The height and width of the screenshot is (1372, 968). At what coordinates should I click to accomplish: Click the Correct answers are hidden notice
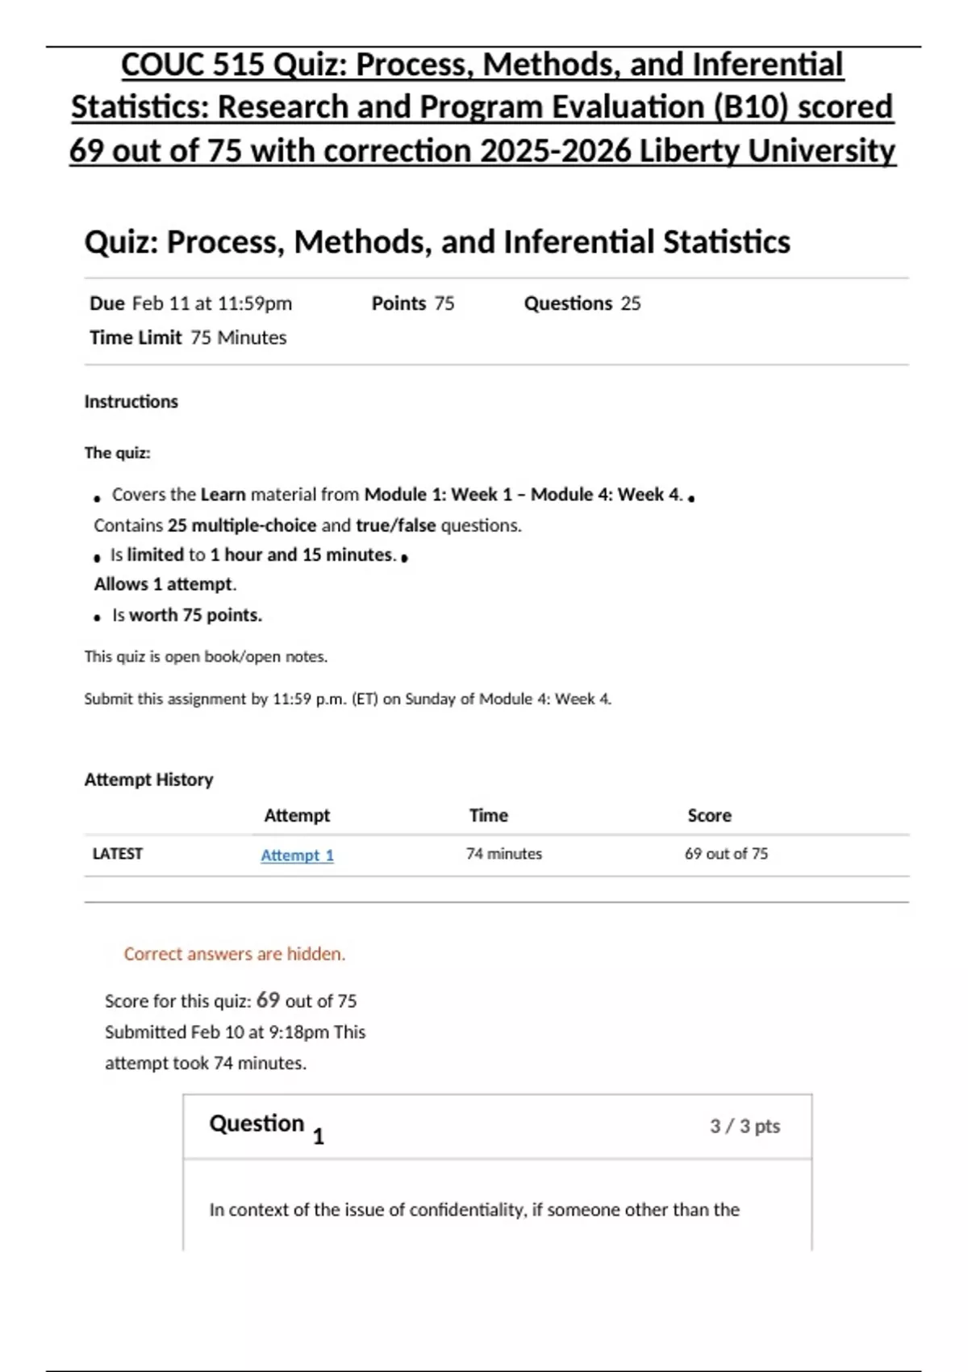tap(235, 954)
